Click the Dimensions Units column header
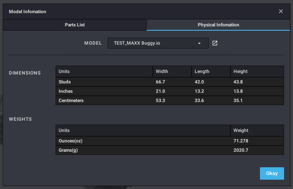Screen dimensions: 293x189 click(104, 71)
